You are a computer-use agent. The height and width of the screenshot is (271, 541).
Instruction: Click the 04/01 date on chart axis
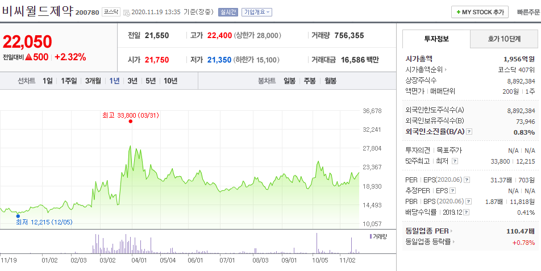pos(139,260)
